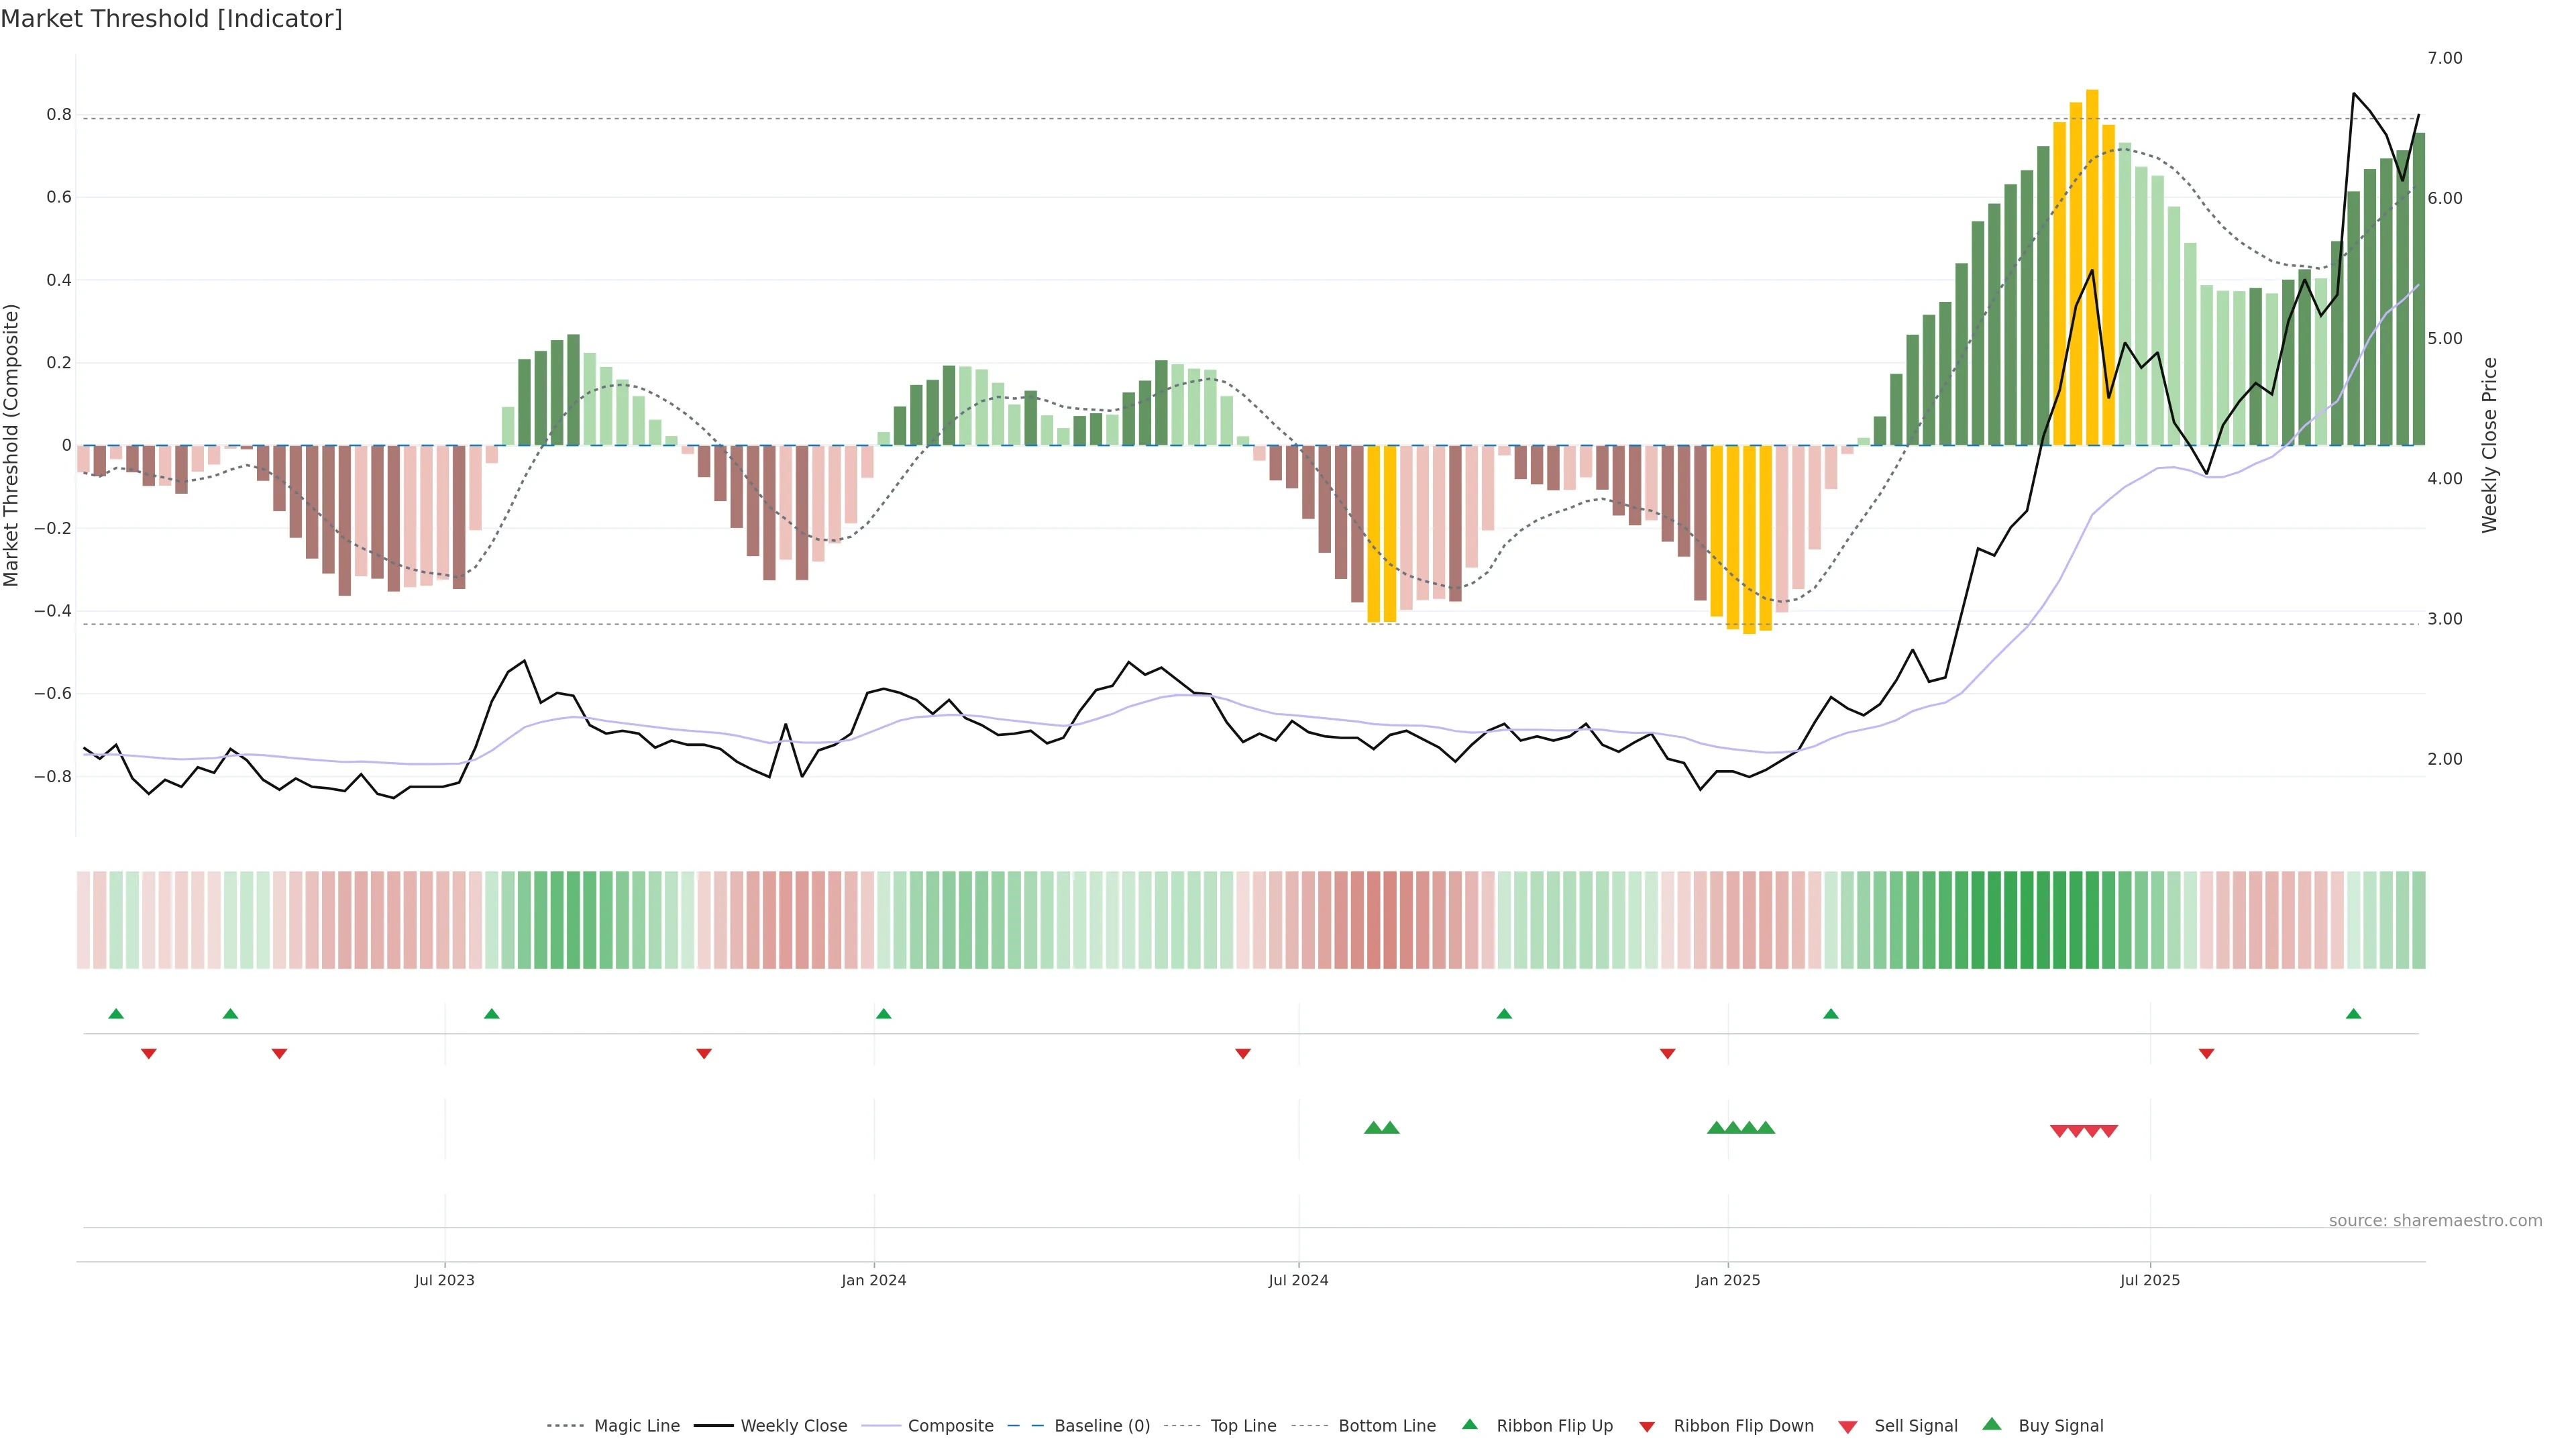Click the Ribbon Flip Down legend triangle icon
The height and width of the screenshot is (1449, 2576).
pos(1646,1426)
